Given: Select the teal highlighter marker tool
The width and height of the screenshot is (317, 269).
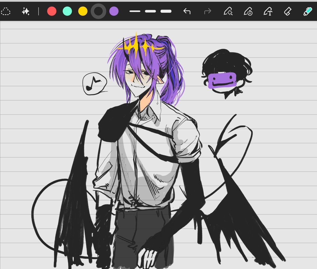Looking at the screenshot, I should (x=307, y=11).
